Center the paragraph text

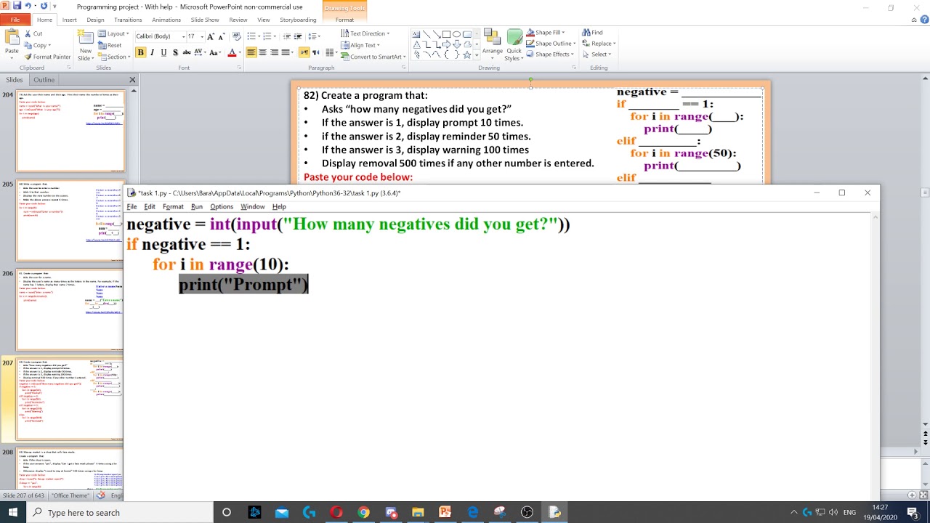point(263,52)
